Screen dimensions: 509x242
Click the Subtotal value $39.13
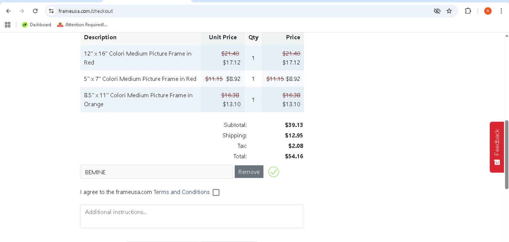(x=294, y=125)
